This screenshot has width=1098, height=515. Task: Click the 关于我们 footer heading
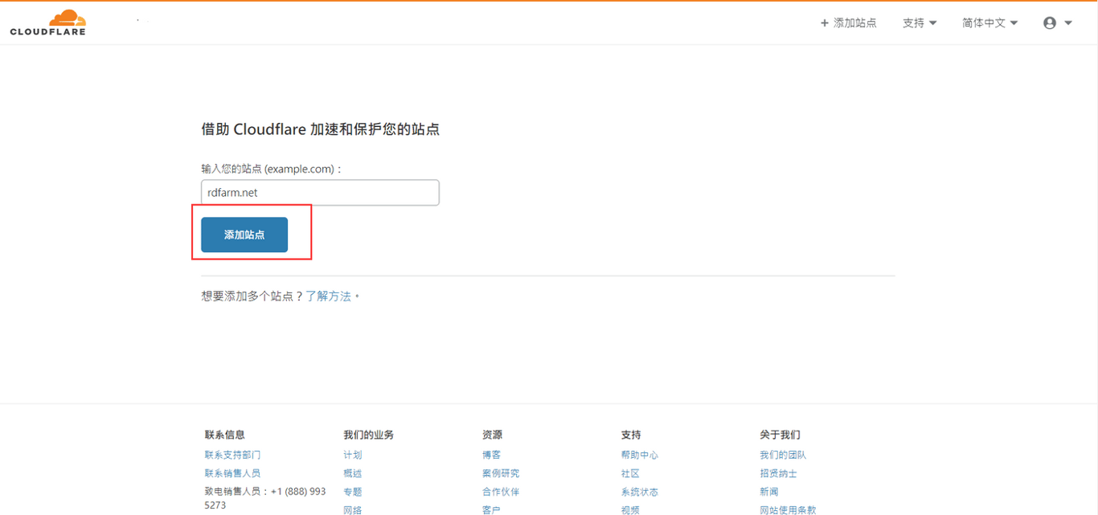coord(780,435)
